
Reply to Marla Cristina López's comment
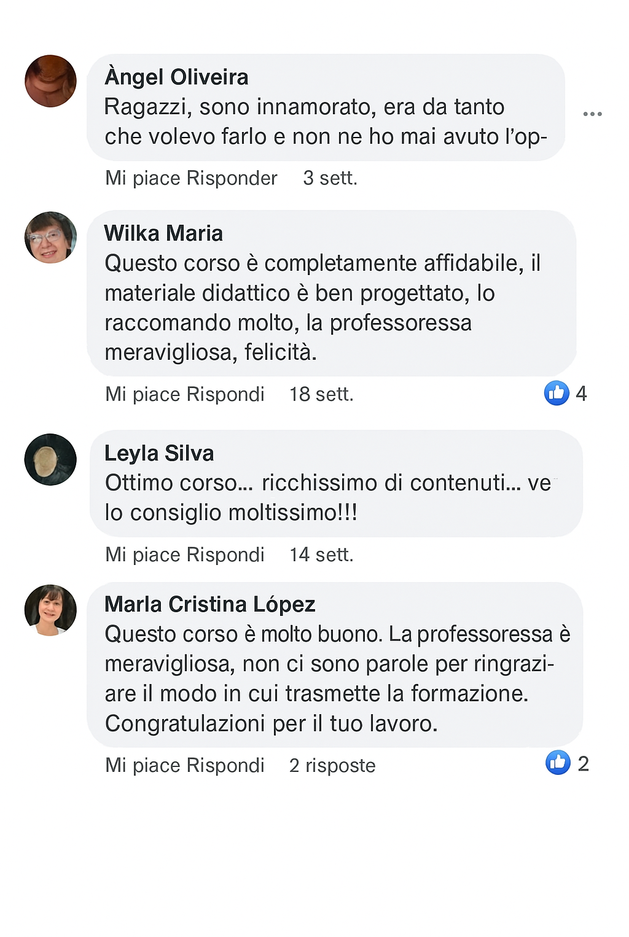pos(225,765)
